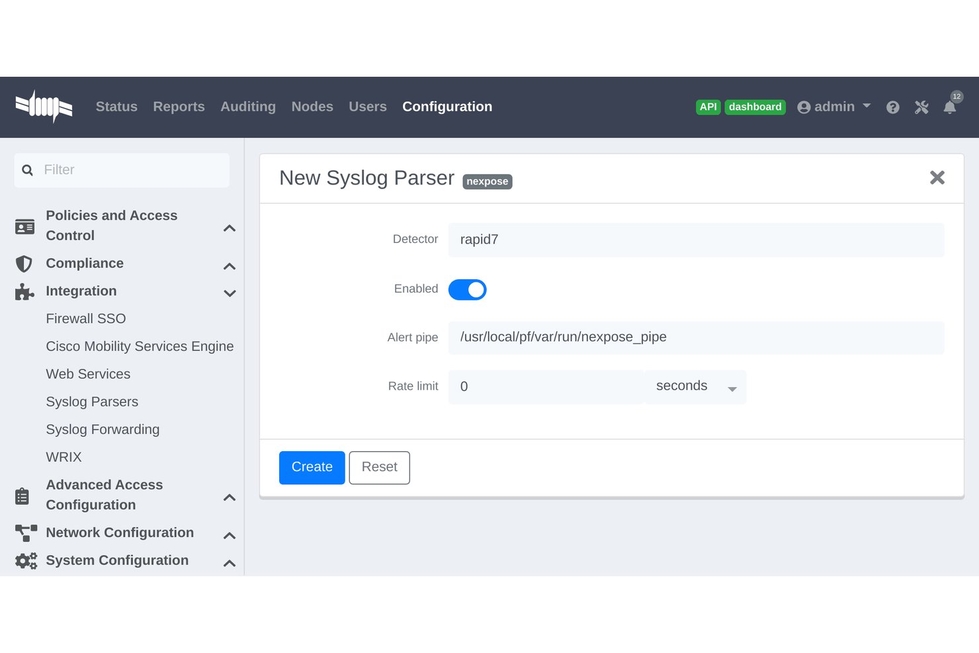Click the nexpose type badge
The image size is (979, 653).
click(488, 181)
